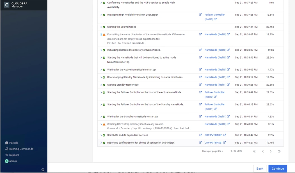Open details popout for Start hdfs services step
The height and width of the screenshot is (173, 295).
(200, 135)
